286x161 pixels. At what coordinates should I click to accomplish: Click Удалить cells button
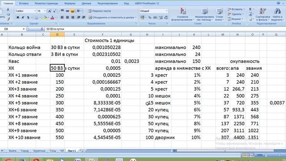[x=236, y=14]
